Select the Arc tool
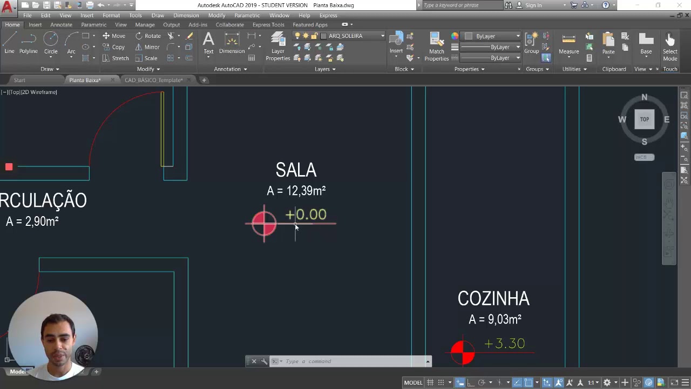Screen dimensions: 691x389 (x=71, y=43)
